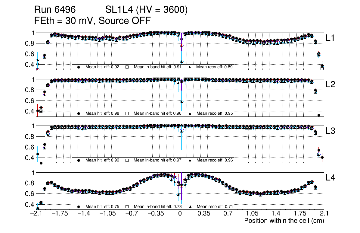The image size is (360, 233).
Task: Click the 'Position within the cell (cm)' axis title
Action: tap(284, 221)
